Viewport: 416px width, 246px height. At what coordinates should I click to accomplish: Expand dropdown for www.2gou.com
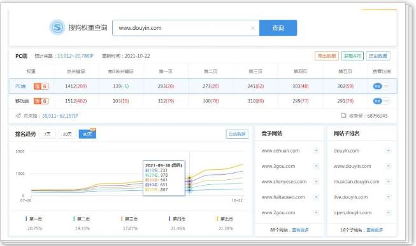tap(316, 212)
